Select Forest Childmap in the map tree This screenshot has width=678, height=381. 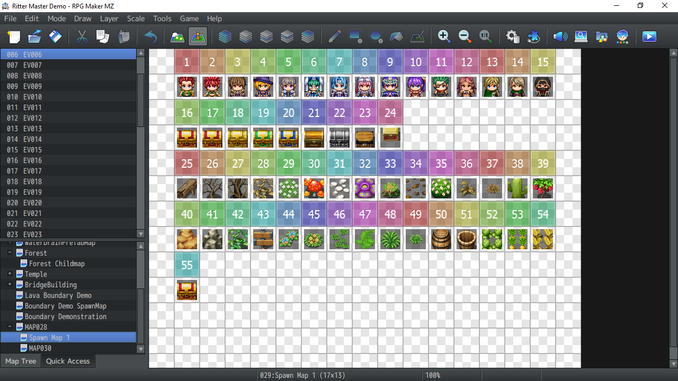coord(57,264)
